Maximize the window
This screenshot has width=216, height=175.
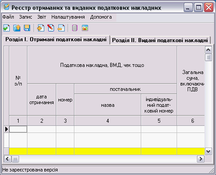point(198,7)
